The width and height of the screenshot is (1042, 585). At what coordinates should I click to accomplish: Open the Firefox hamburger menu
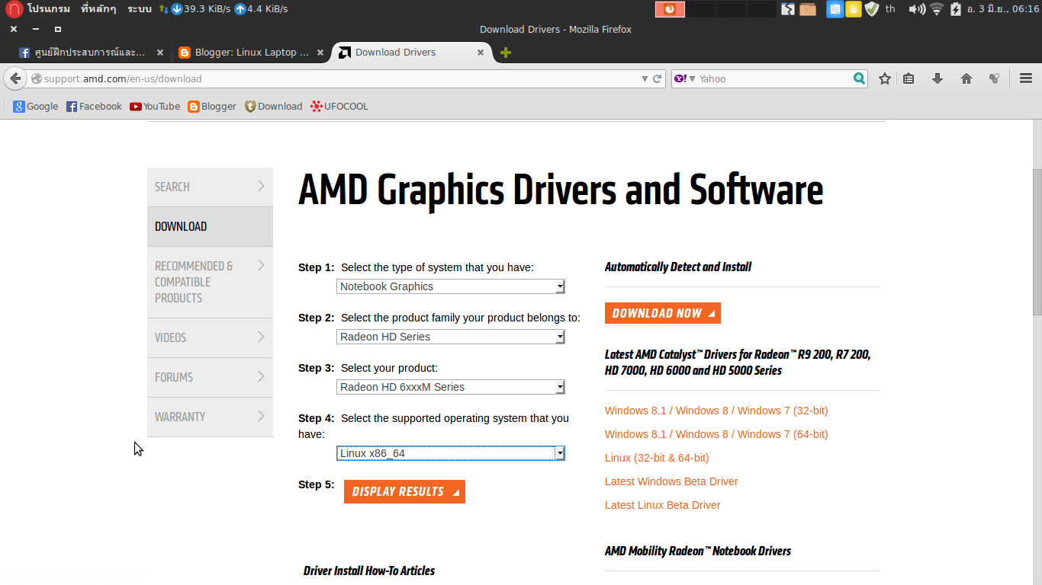point(1026,78)
